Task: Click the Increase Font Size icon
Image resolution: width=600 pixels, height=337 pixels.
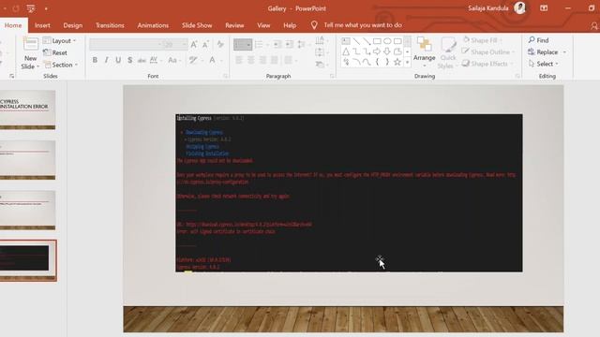Action: click(x=194, y=44)
